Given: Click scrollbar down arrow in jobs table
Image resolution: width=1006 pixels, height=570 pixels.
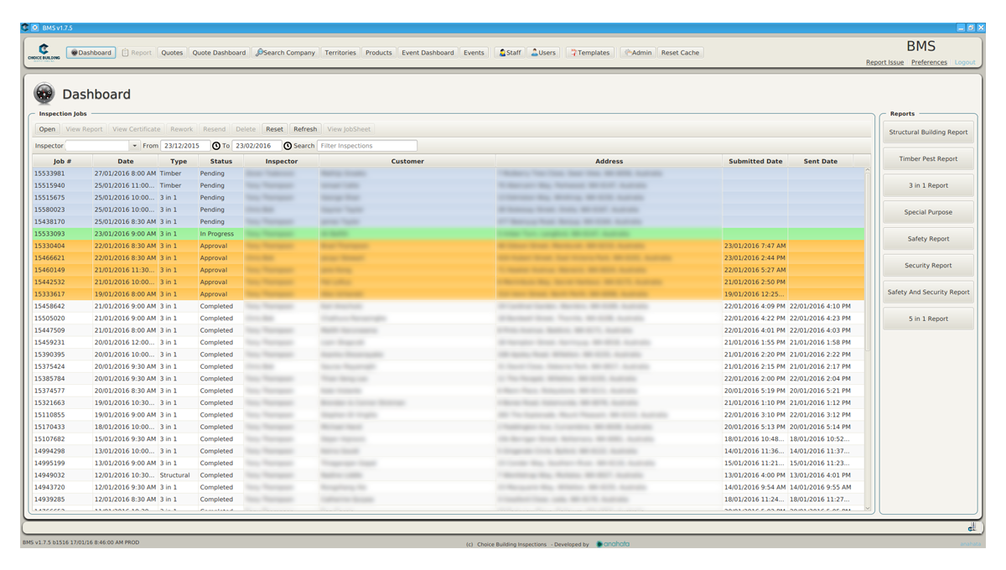Looking at the screenshot, I should tap(868, 508).
